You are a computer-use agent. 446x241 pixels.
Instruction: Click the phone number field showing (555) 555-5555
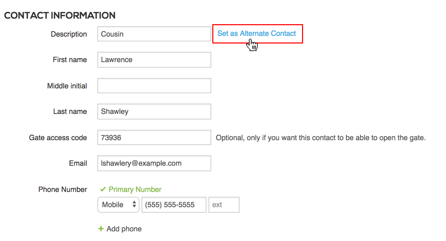pyautogui.click(x=174, y=205)
